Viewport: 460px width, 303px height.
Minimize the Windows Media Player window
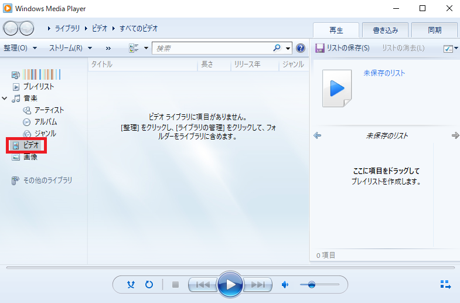pyautogui.click(x=396, y=8)
